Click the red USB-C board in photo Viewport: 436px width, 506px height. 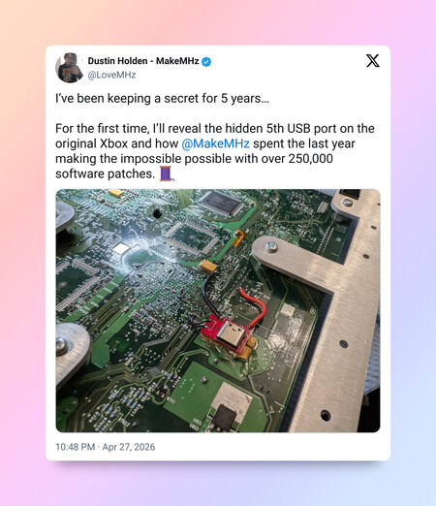(x=228, y=333)
